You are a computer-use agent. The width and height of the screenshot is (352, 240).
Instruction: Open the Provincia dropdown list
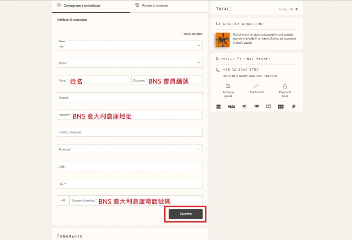point(130,149)
